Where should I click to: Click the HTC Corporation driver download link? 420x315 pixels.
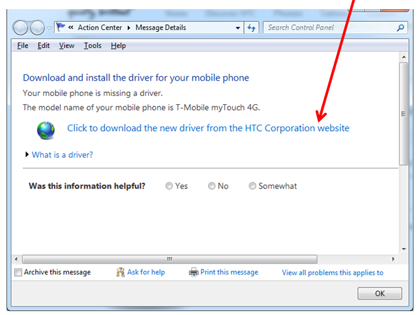tap(208, 128)
